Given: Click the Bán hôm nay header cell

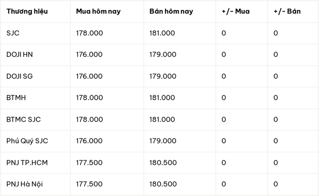Looking at the screenshot, I should click(171, 11).
